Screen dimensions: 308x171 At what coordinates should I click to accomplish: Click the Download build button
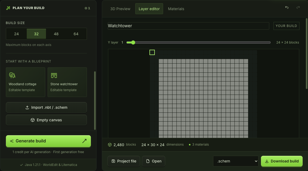282,161
